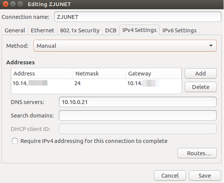224x183 pixels.
Task: Delete the selected address entry
Action: point(201,87)
